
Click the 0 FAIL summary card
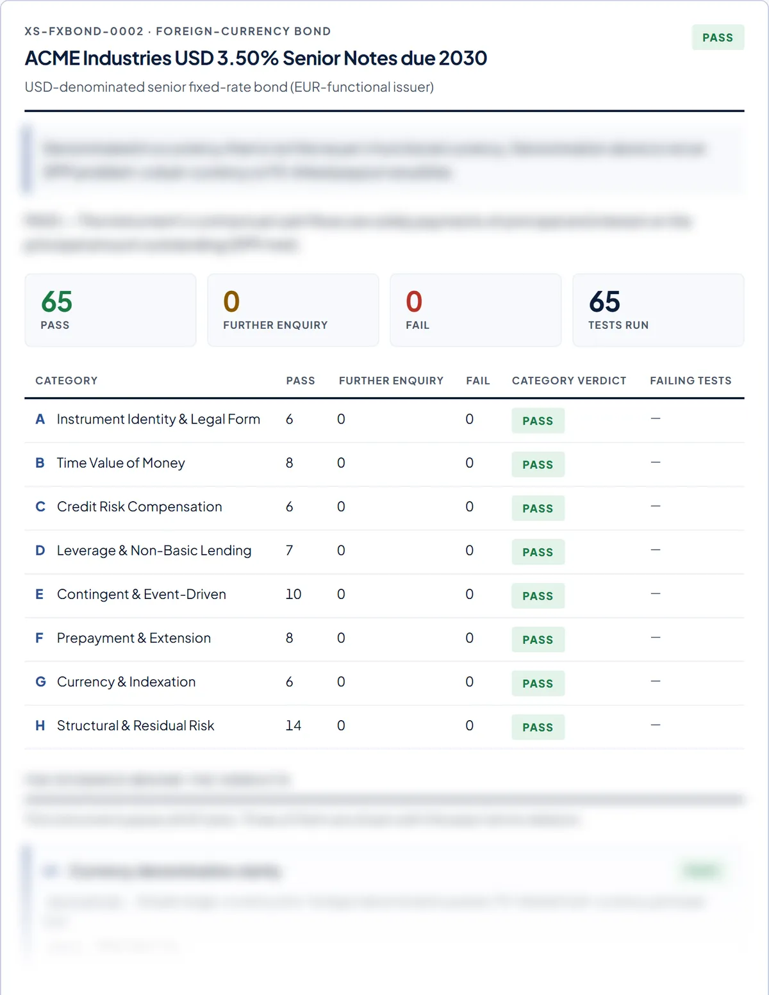[x=475, y=310]
